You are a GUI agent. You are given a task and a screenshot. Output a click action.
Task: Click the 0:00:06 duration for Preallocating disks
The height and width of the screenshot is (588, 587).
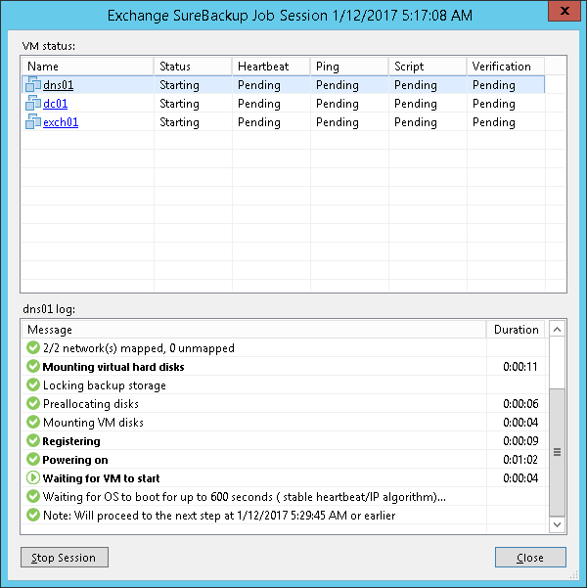[x=520, y=403]
